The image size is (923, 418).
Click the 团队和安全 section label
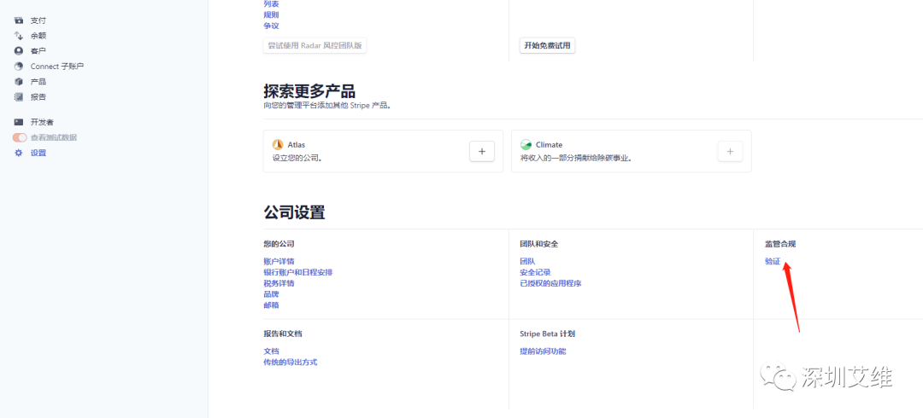pyautogui.click(x=539, y=243)
